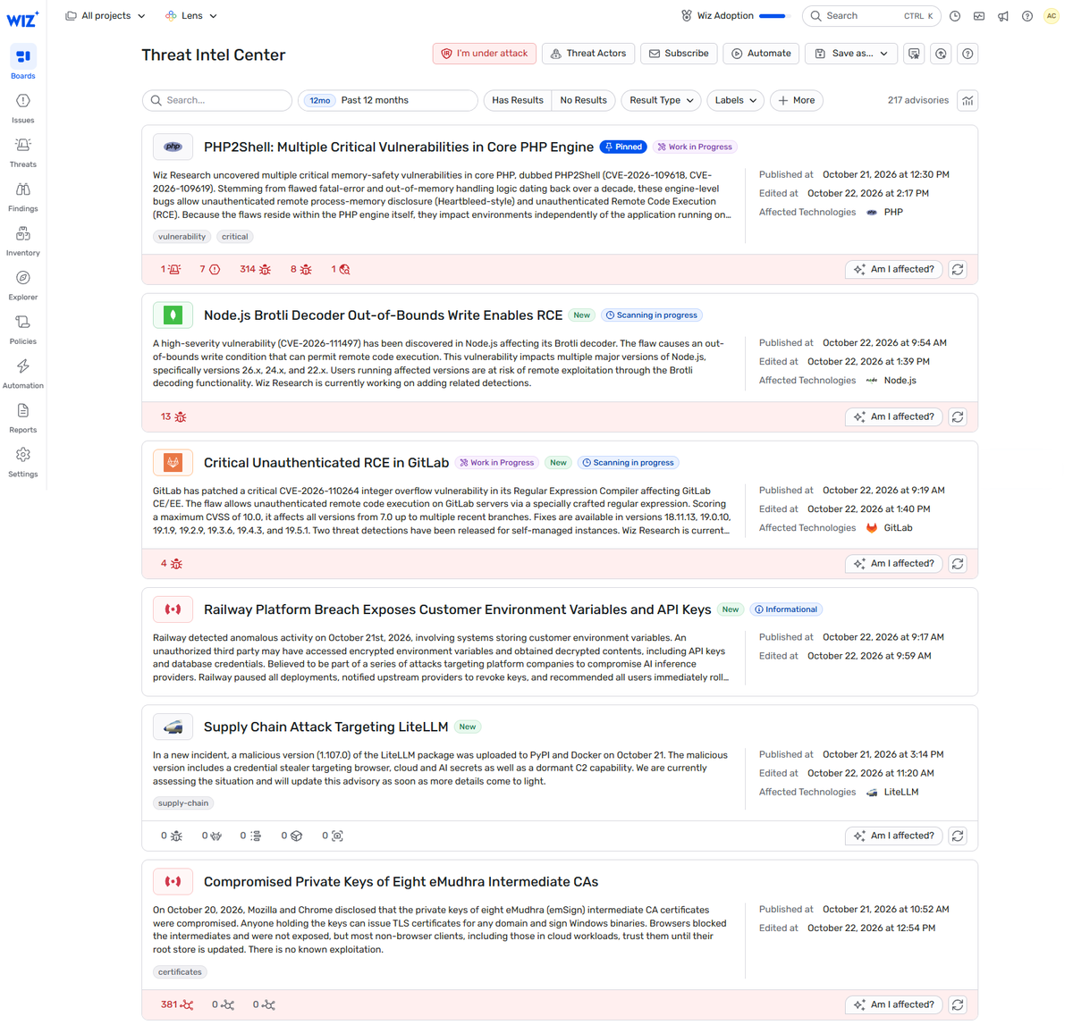Open Threat Actors
The height and width of the screenshot is (1025, 1073).
(588, 54)
